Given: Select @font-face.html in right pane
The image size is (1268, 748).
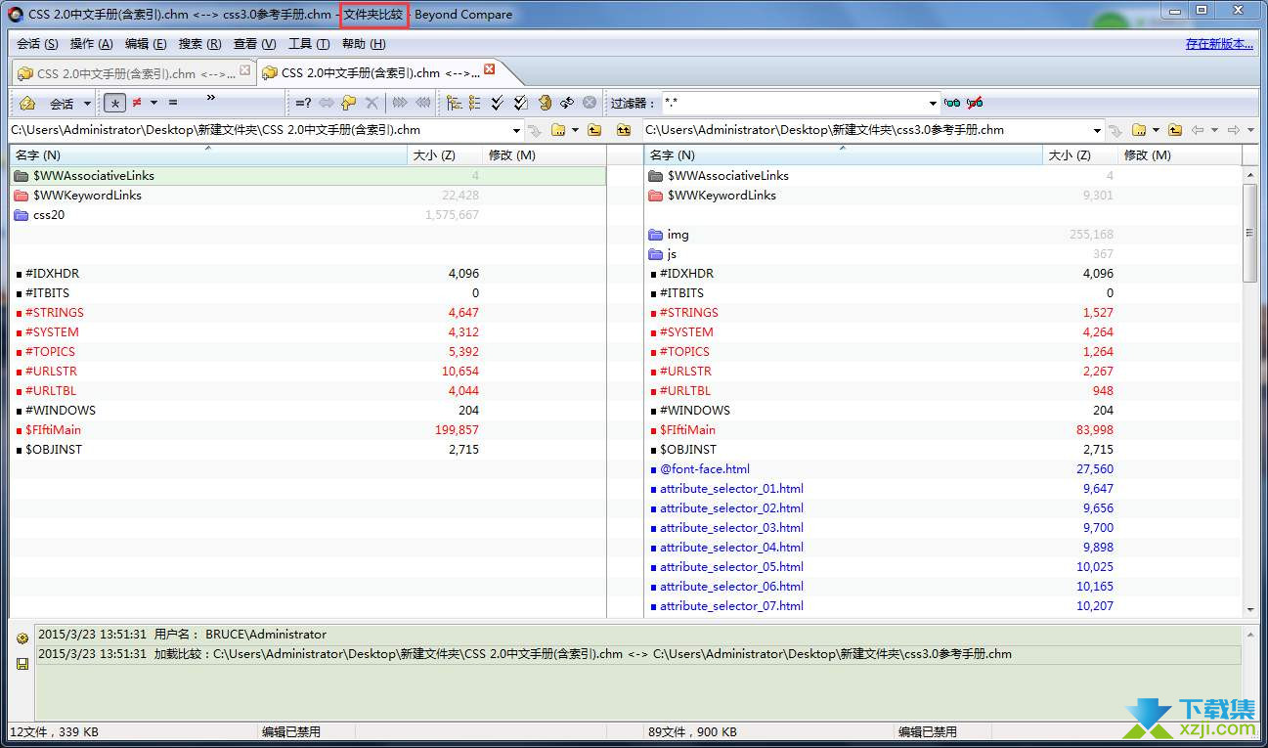Looking at the screenshot, I should [x=943, y=469].
